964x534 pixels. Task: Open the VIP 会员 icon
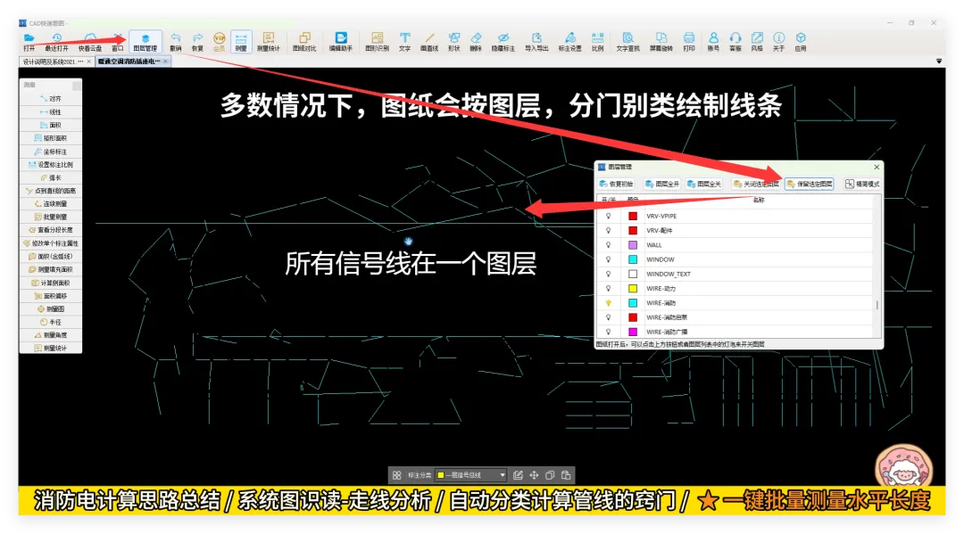coord(219,42)
